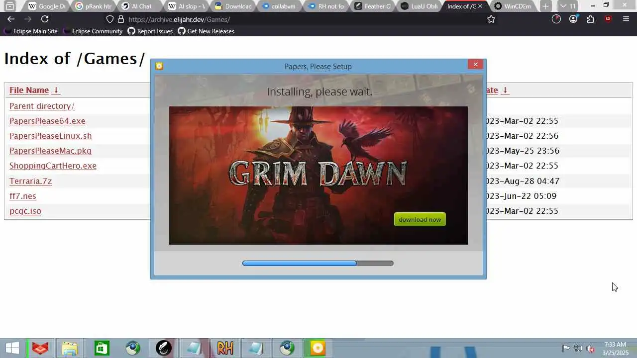637x358 pixels.
Task: Download ShoppingCartHero.exe
Action: (53, 166)
